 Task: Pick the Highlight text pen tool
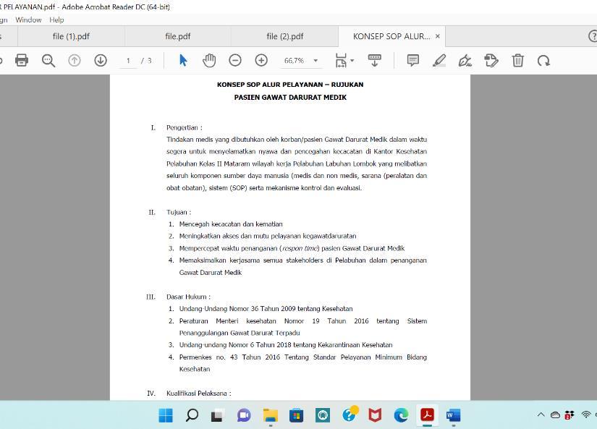point(439,60)
